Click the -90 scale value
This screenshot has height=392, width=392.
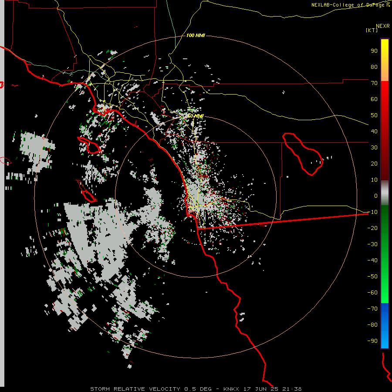pyautogui.click(x=372, y=341)
